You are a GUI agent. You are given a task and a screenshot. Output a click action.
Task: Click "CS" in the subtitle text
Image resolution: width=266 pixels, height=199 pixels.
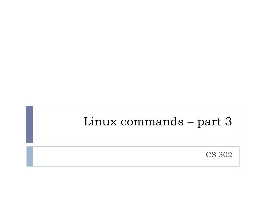coord(211,154)
